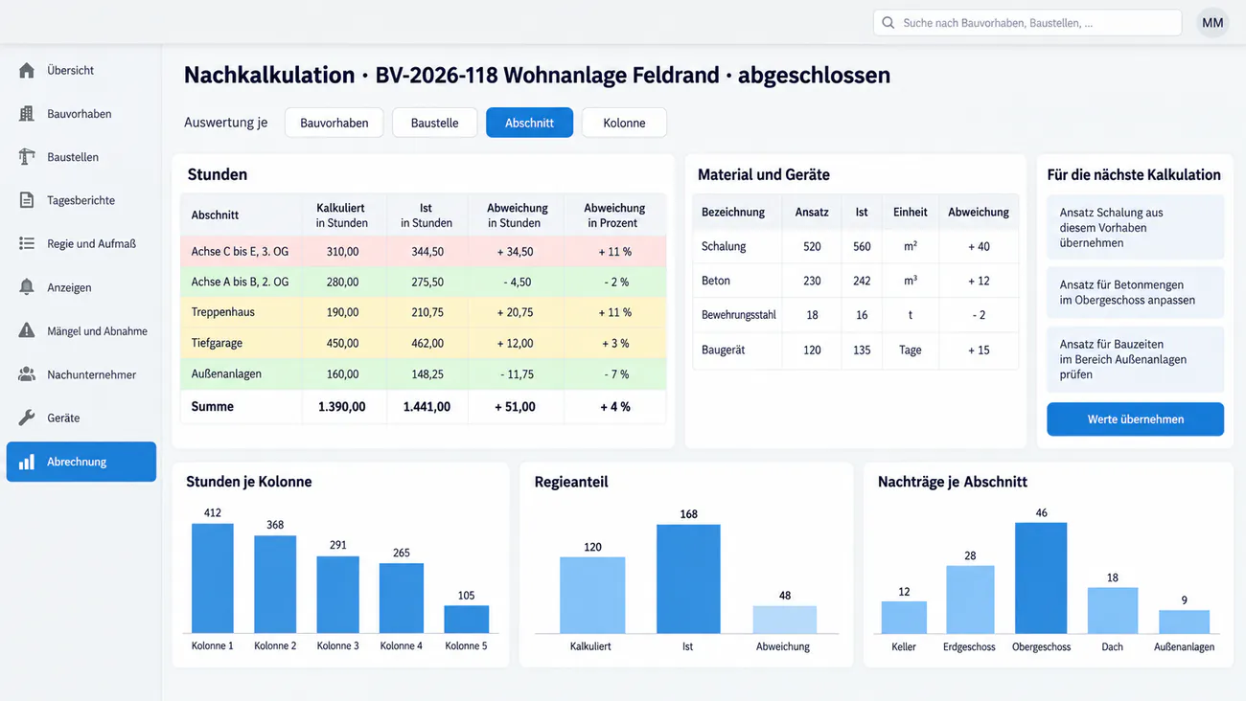The height and width of the screenshot is (701, 1246).
Task: Click the Kalkuliert bar in the Regieanteil chart
Action: pyautogui.click(x=592, y=595)
